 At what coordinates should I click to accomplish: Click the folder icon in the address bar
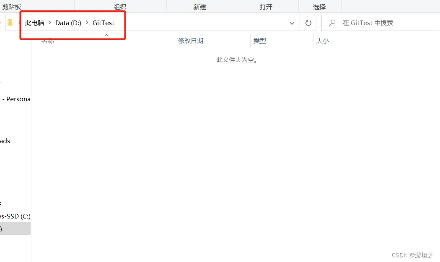click(x=10, y=23)
